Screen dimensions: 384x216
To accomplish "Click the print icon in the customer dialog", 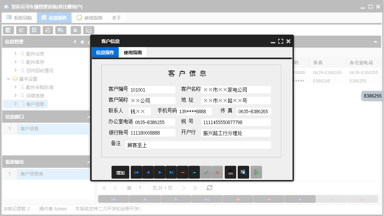I will pos(230,172).
